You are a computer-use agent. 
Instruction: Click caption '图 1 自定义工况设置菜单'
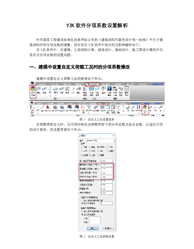click(97, 119)
